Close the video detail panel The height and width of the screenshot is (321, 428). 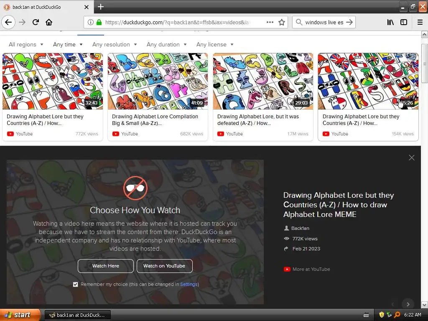(x=412, y=158)
